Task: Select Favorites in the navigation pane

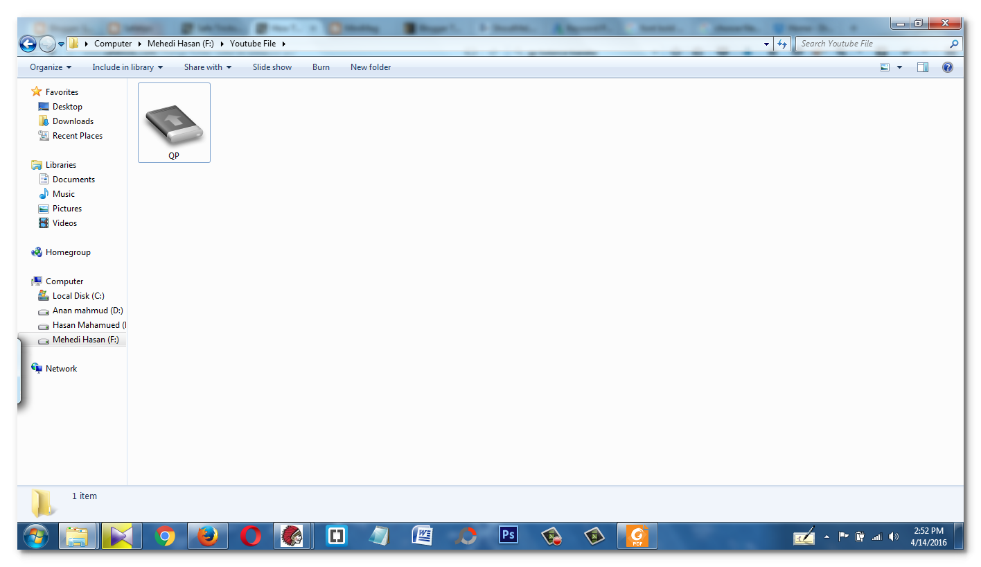Action: (62, 91)
